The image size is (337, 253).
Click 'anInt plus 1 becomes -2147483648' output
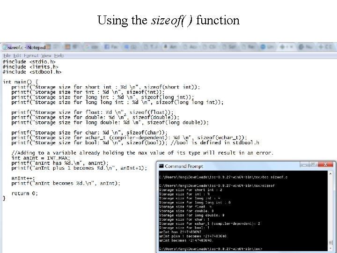pos(193,236)
